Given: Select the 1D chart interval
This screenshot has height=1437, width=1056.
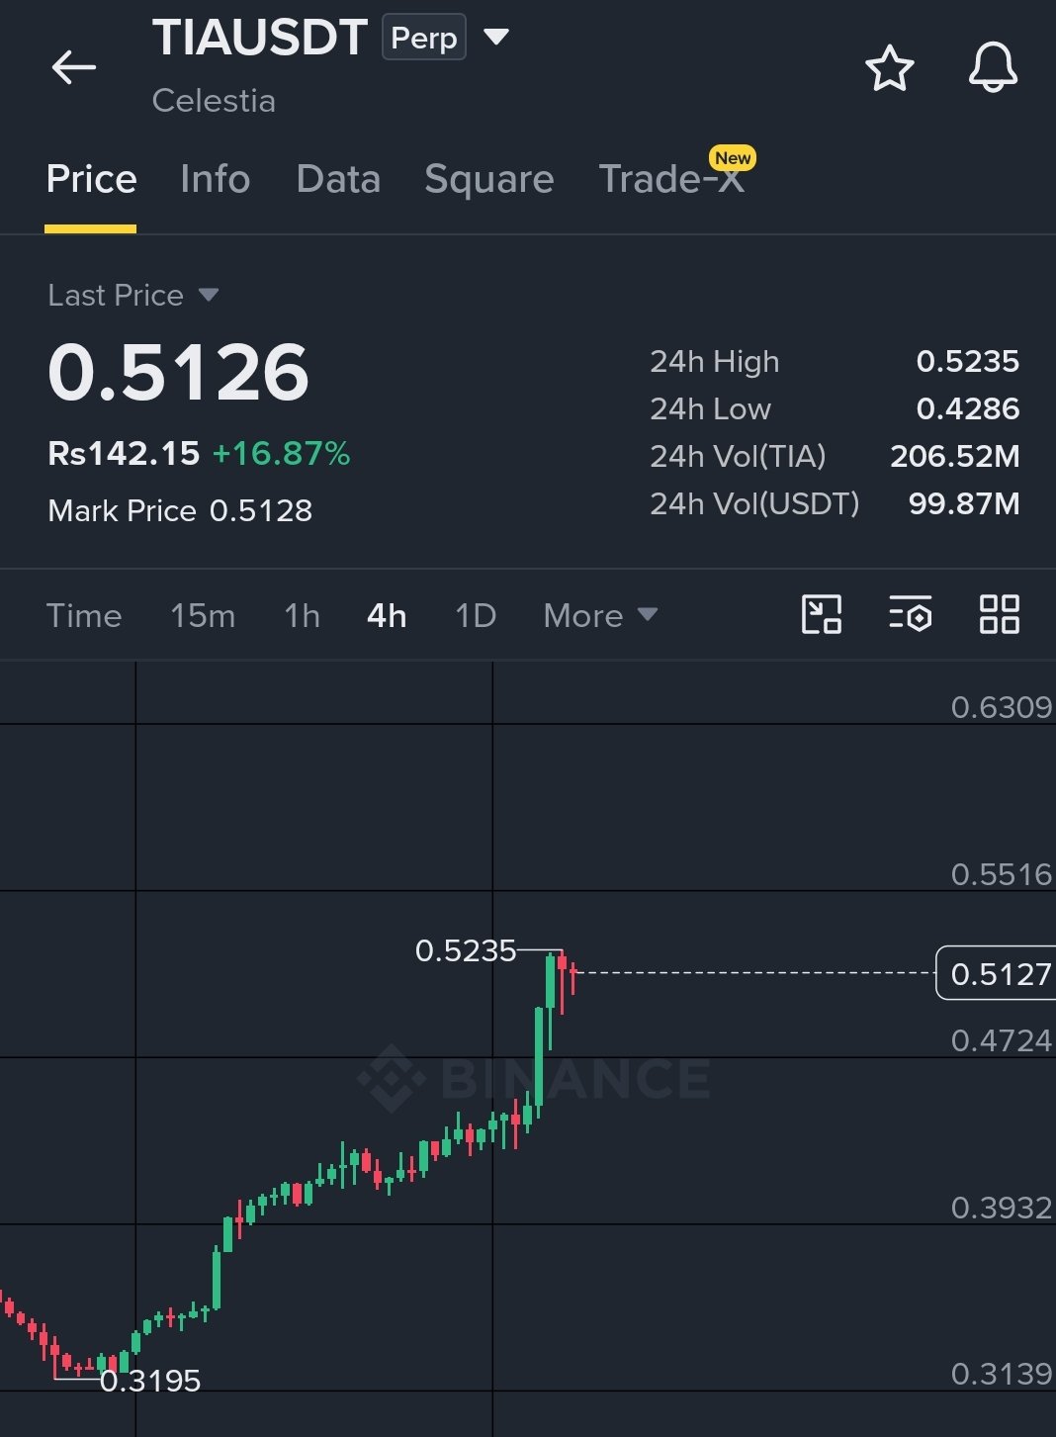Looking at the screenshot, I should pos(476,615).
